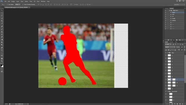Create new action set folder icon
Viewport: 186px width, 105px height.
[x=177, y=40]
